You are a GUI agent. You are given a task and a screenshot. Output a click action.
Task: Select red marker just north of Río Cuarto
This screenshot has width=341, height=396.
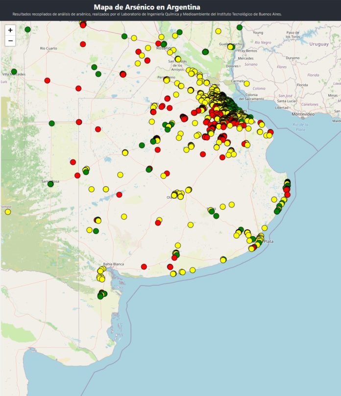coord(83,44)
